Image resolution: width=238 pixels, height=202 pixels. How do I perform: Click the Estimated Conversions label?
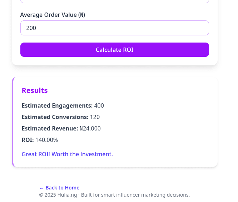[55, 117]
